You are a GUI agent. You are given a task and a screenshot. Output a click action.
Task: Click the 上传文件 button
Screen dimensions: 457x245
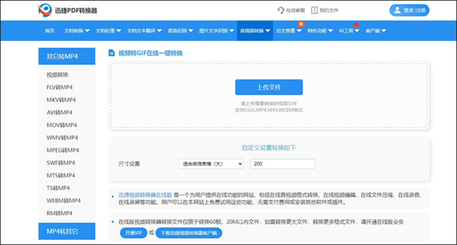[x=269, y=87]
